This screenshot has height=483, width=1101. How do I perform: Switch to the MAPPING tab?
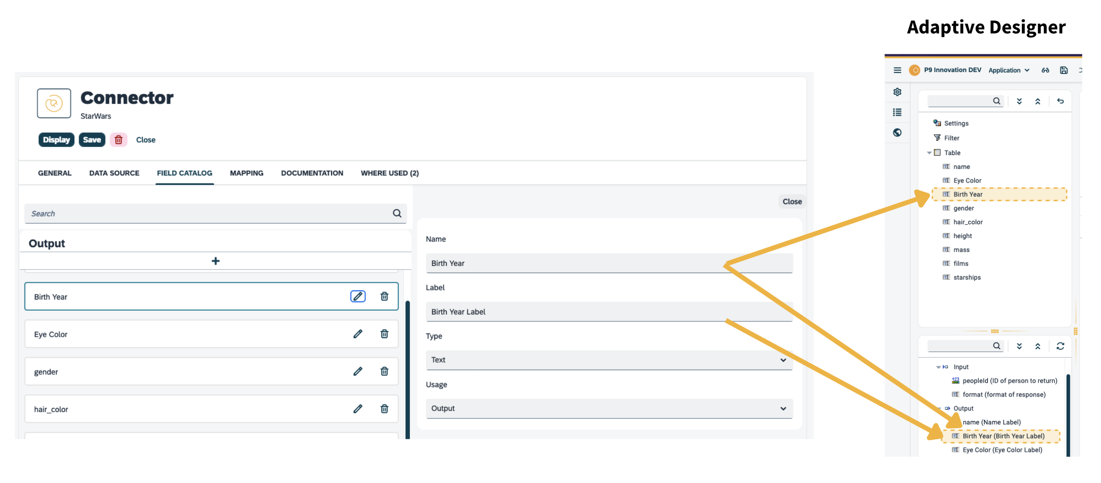pos(246,173)
